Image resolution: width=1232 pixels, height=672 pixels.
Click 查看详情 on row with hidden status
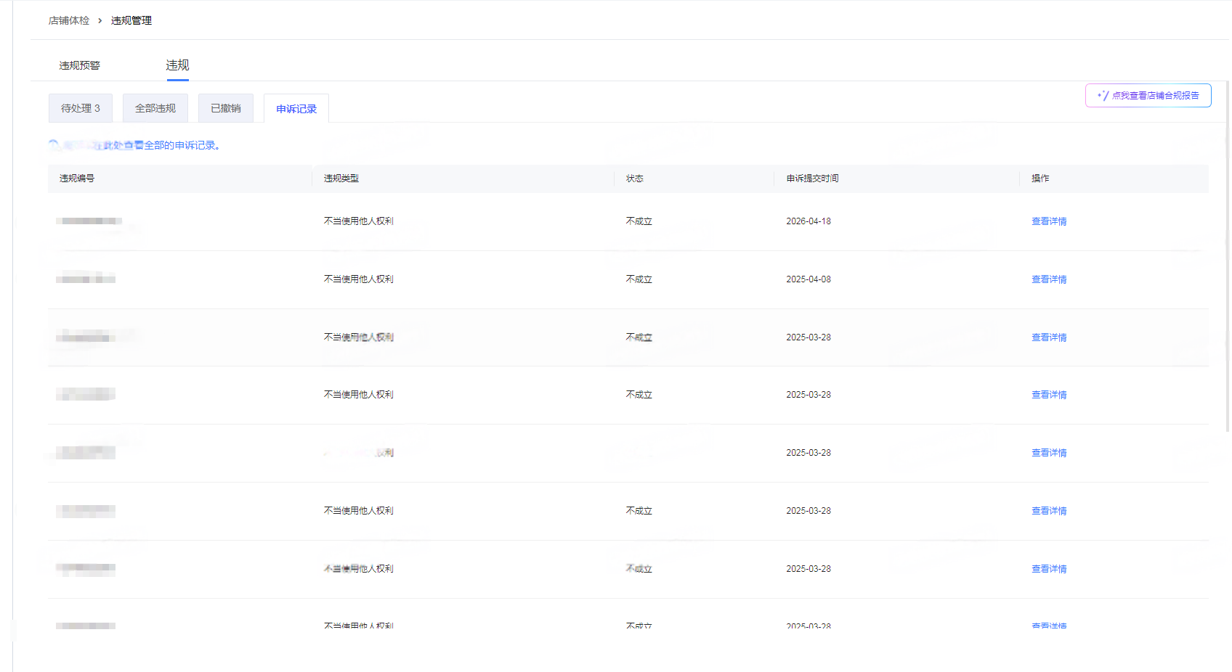click(x=1049, y=453)
